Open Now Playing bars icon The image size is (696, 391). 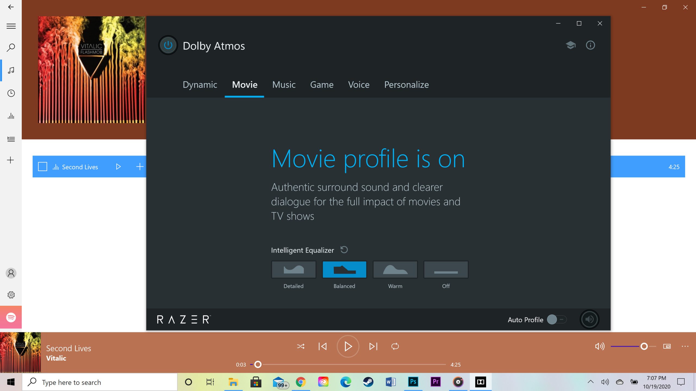click(x=11, y=116)
